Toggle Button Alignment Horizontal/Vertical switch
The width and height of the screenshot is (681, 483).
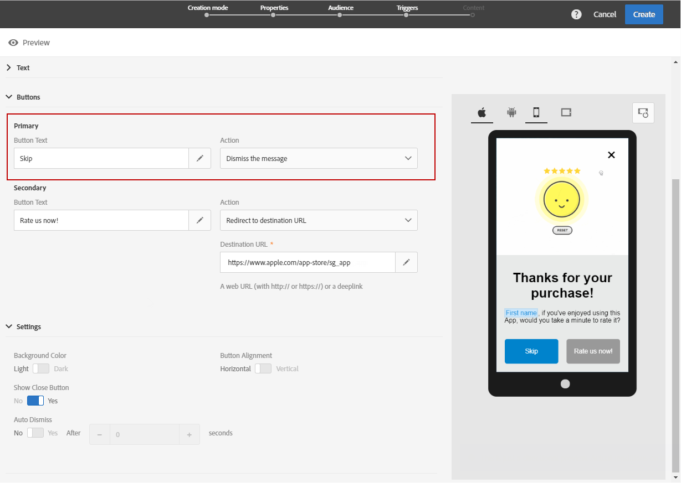263,368
